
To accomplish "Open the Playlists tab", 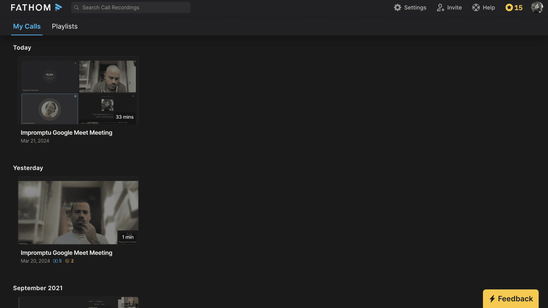I will click(x=65, y=27).
